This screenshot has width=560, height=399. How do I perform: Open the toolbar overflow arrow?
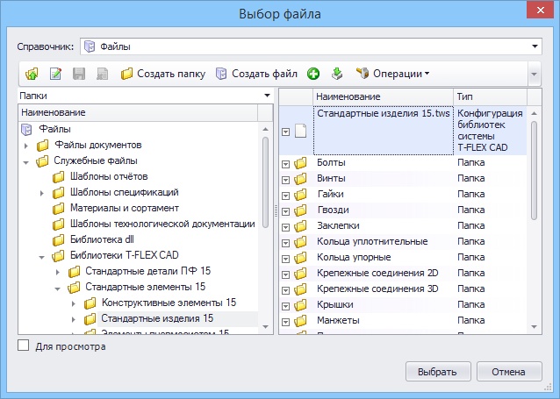tap(534, 75)
